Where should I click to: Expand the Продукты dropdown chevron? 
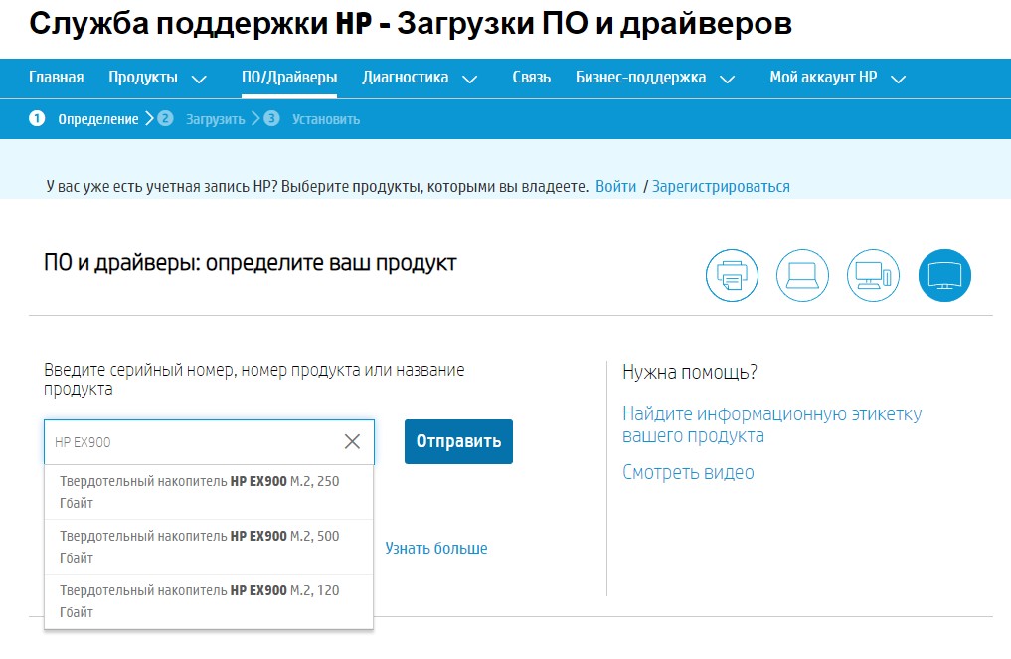[x=199, y=80]
